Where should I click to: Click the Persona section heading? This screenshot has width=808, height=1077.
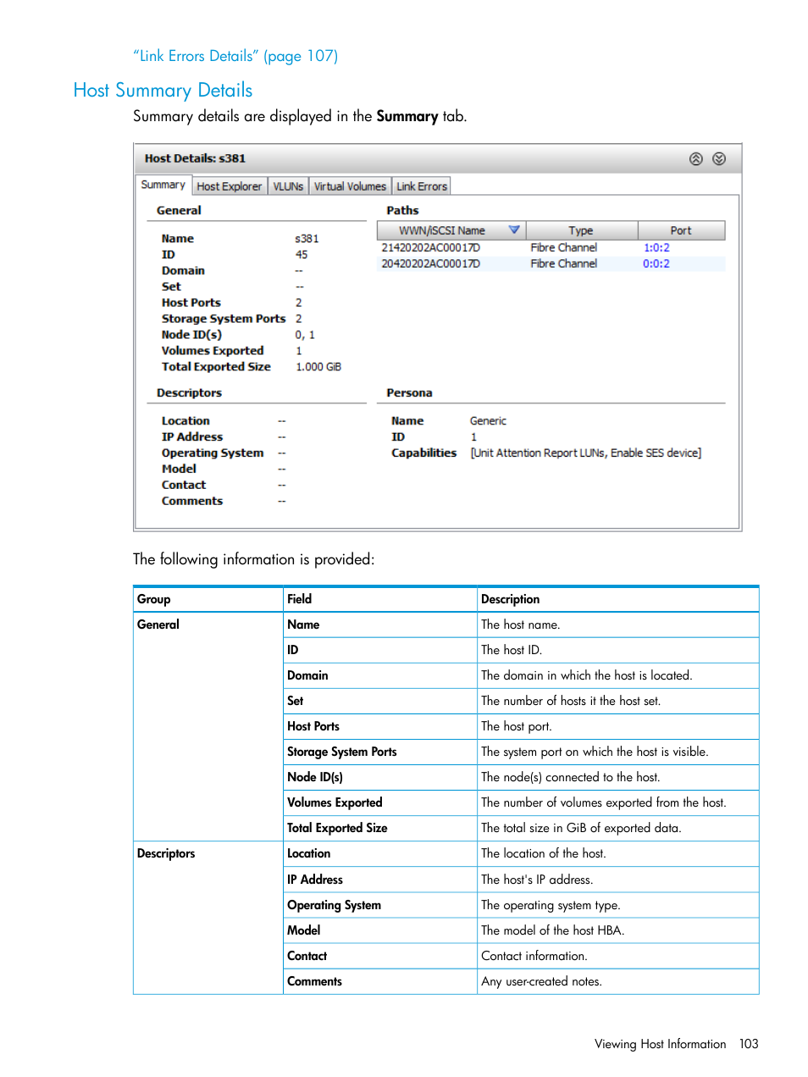tap(409, 393)
